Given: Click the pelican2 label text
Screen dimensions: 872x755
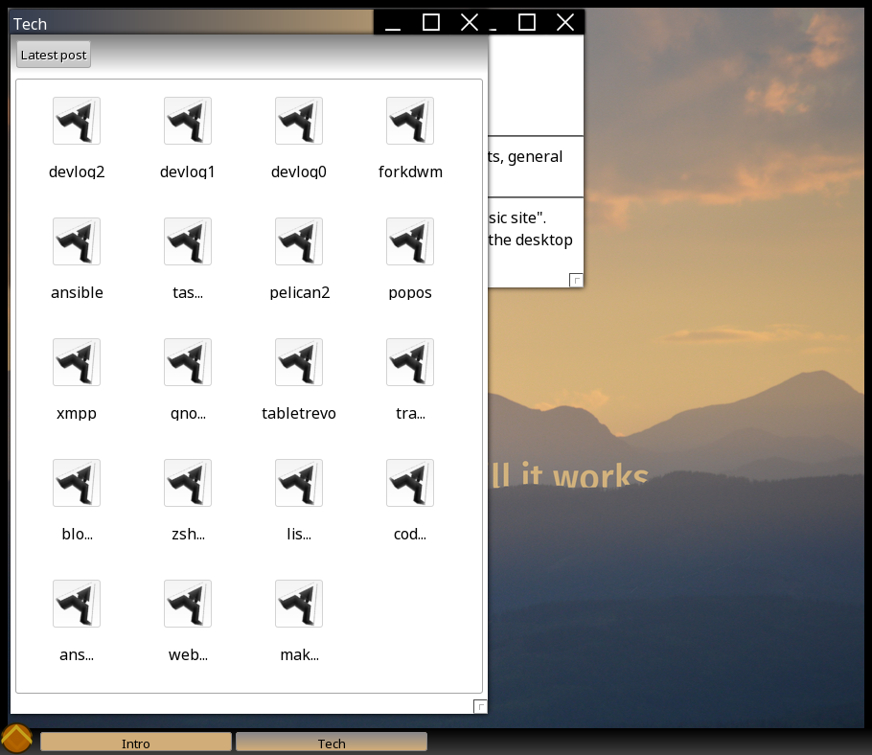Looking at the screenshot, I should 300,292.
